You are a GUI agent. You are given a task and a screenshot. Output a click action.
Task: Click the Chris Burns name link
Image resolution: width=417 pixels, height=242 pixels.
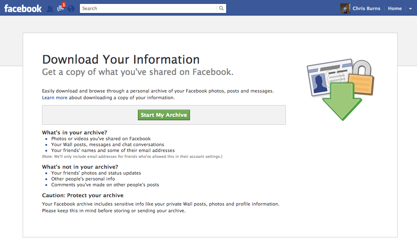click(x=367, y=8)
